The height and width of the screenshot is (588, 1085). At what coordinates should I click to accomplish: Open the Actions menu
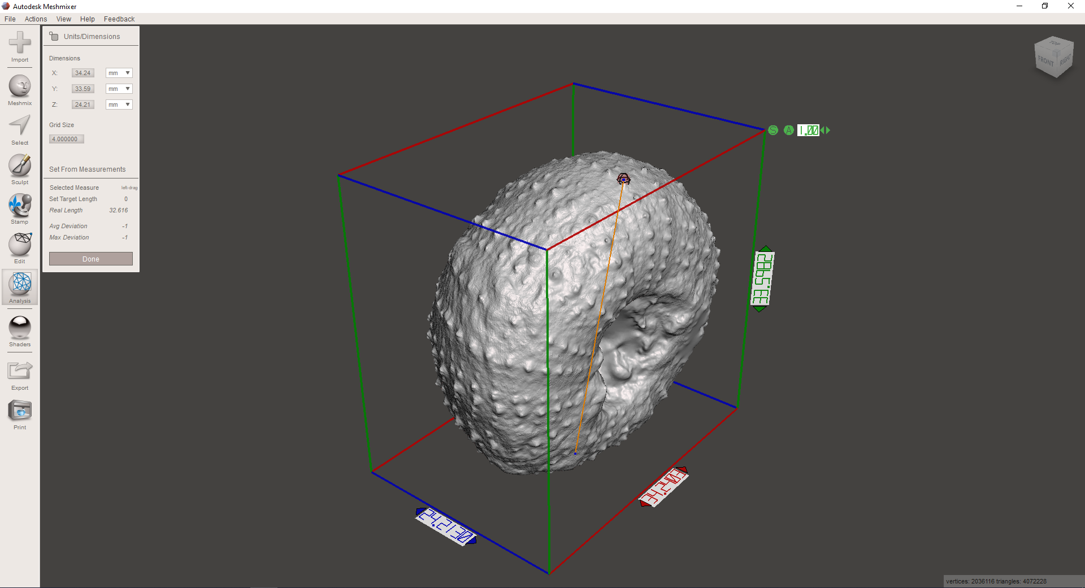36,19
